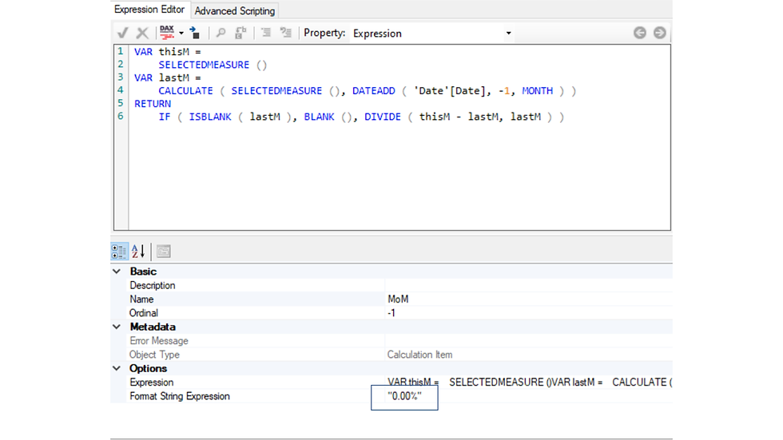Accept expression changes with checkmark icon
Viewport: 783px width, 440px height.
coord(122,33)
